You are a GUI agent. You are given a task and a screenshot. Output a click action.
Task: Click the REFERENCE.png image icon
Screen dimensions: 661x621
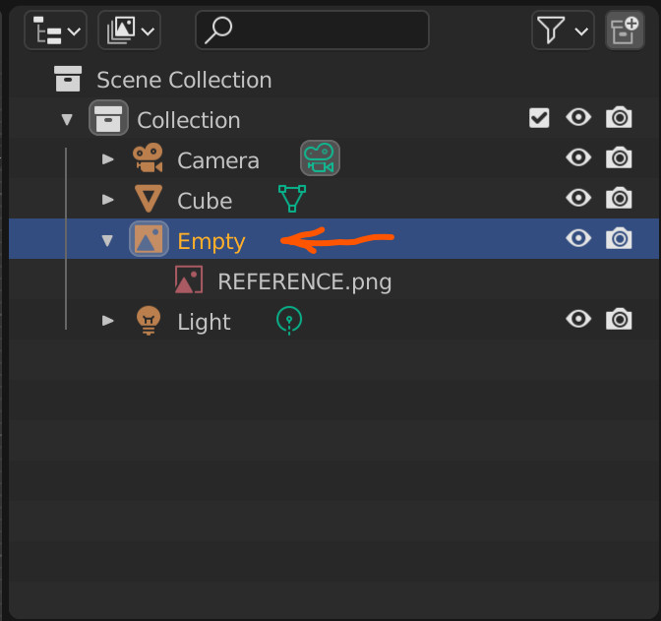[189, 279]
